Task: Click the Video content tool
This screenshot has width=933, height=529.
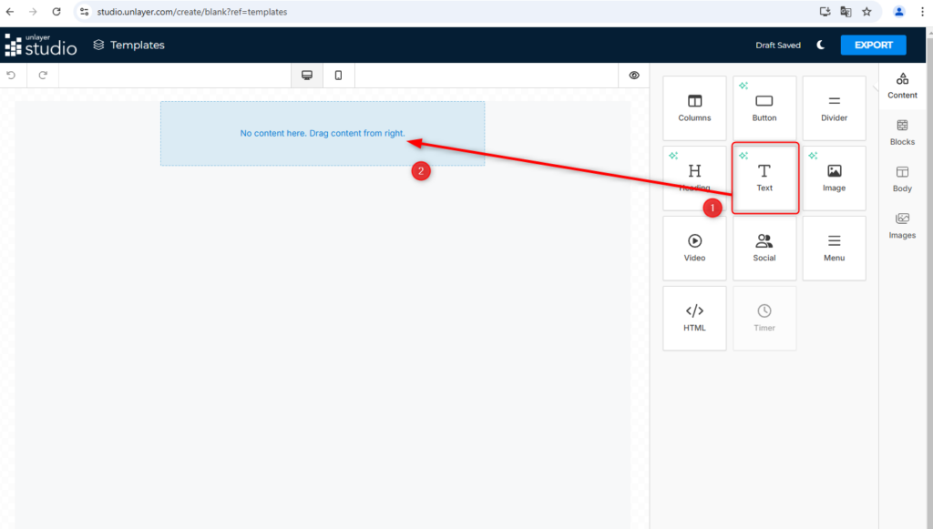Action: pos(694,248)
